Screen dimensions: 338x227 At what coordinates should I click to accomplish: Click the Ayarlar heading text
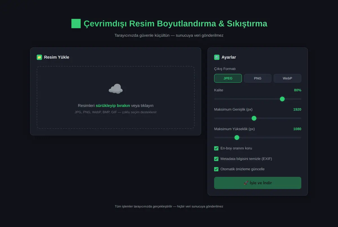pos(229,57)
